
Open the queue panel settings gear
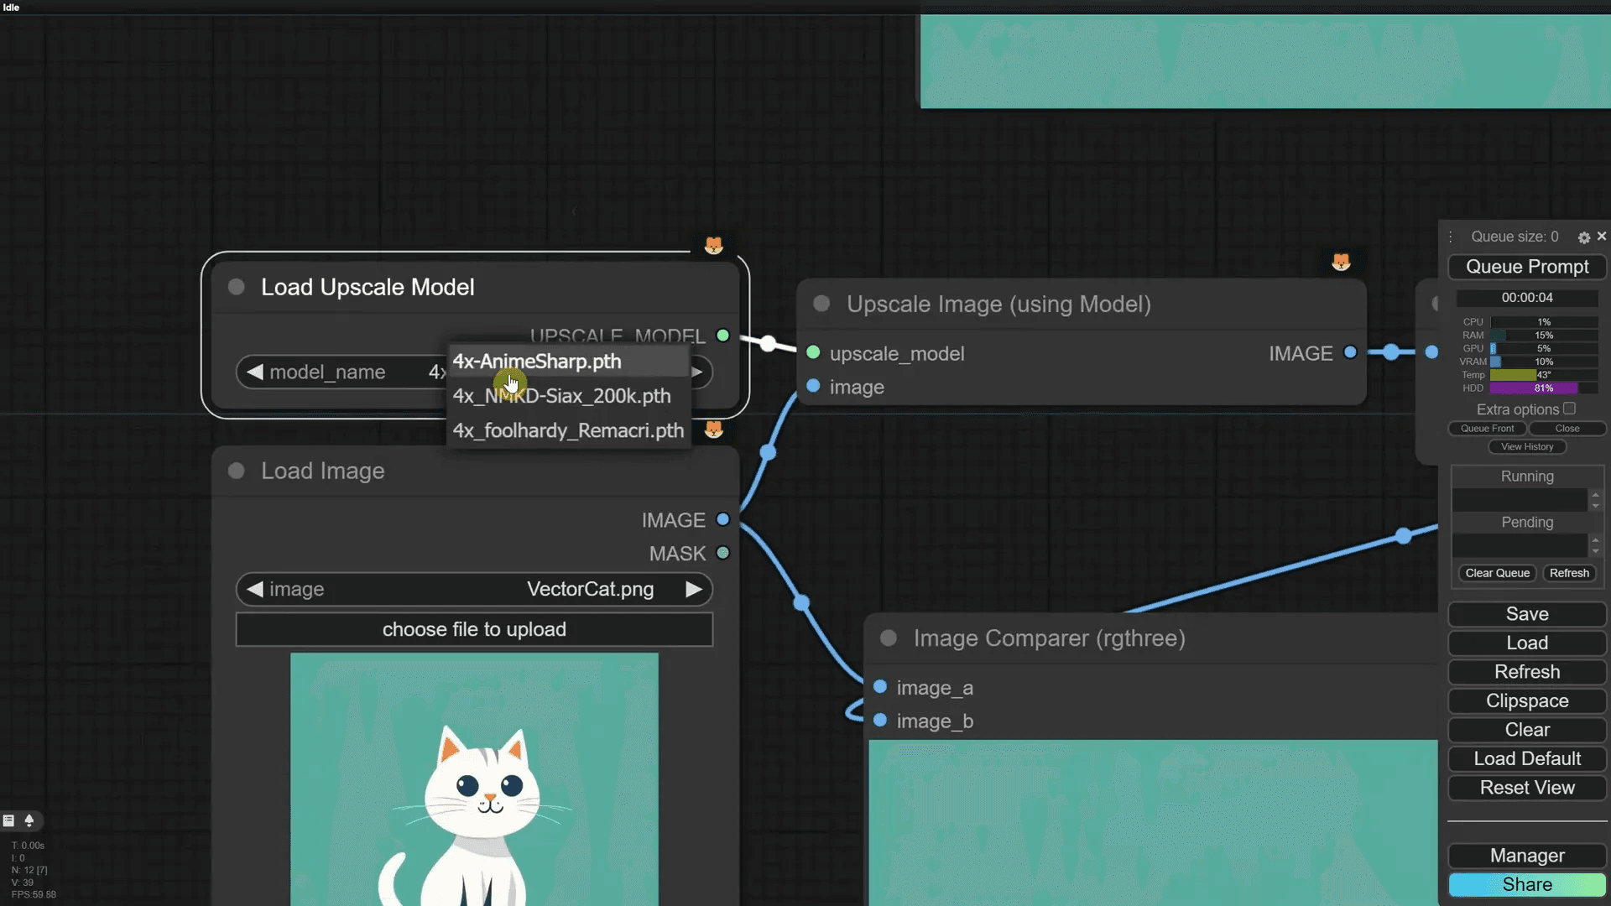[x=1584, y=237]
